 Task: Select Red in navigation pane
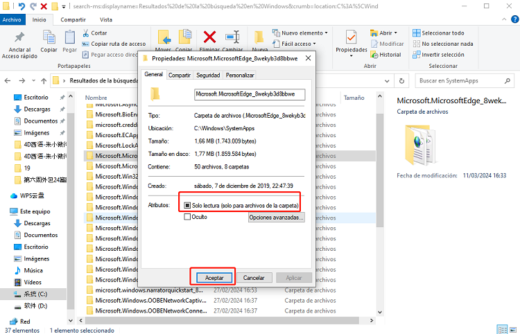20,322
